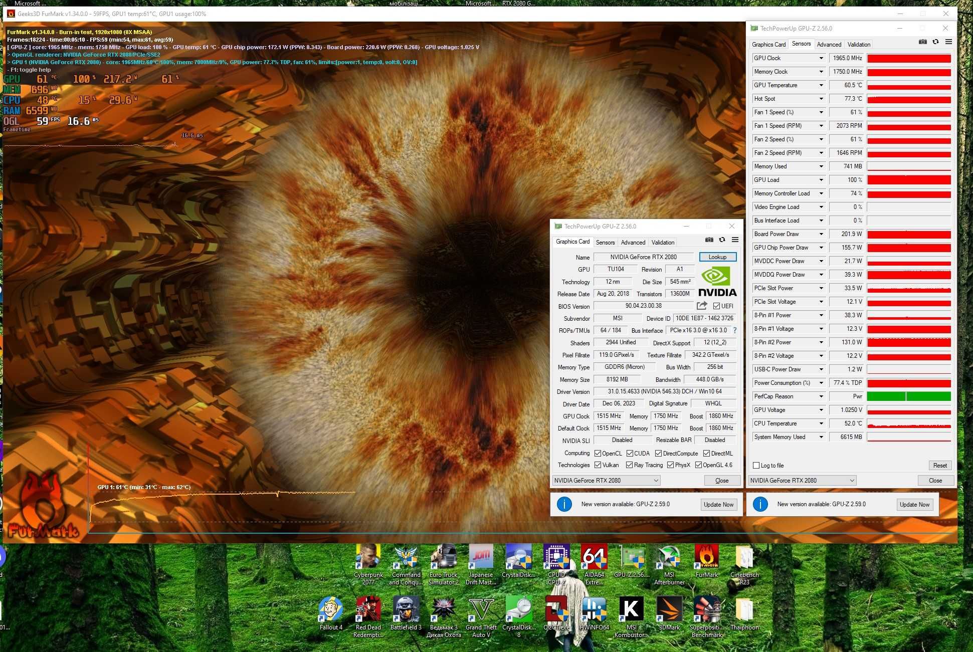Toggle DirectCompute checkbox
973x652 pixels.
tap(659, 454)
